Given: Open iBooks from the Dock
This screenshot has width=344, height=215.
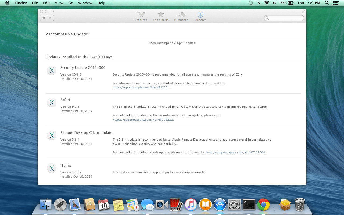Looking at the screenshot, I should pyautogui.click(x=205, y=205).
